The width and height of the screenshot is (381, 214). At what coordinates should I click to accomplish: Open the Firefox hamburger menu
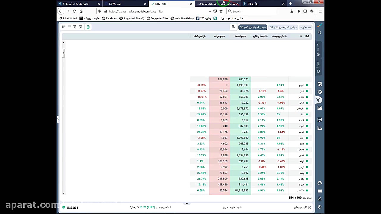pos(320,11)
